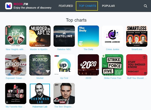
Task: Click the Murder in Apartment title link
Action: point(40,49)
